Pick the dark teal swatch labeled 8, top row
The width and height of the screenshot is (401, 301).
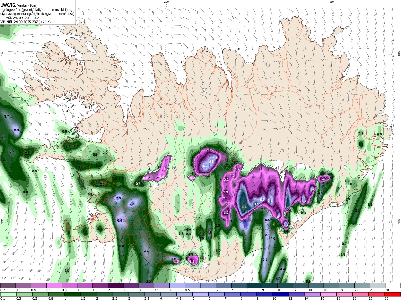click(x=254, y=286)
